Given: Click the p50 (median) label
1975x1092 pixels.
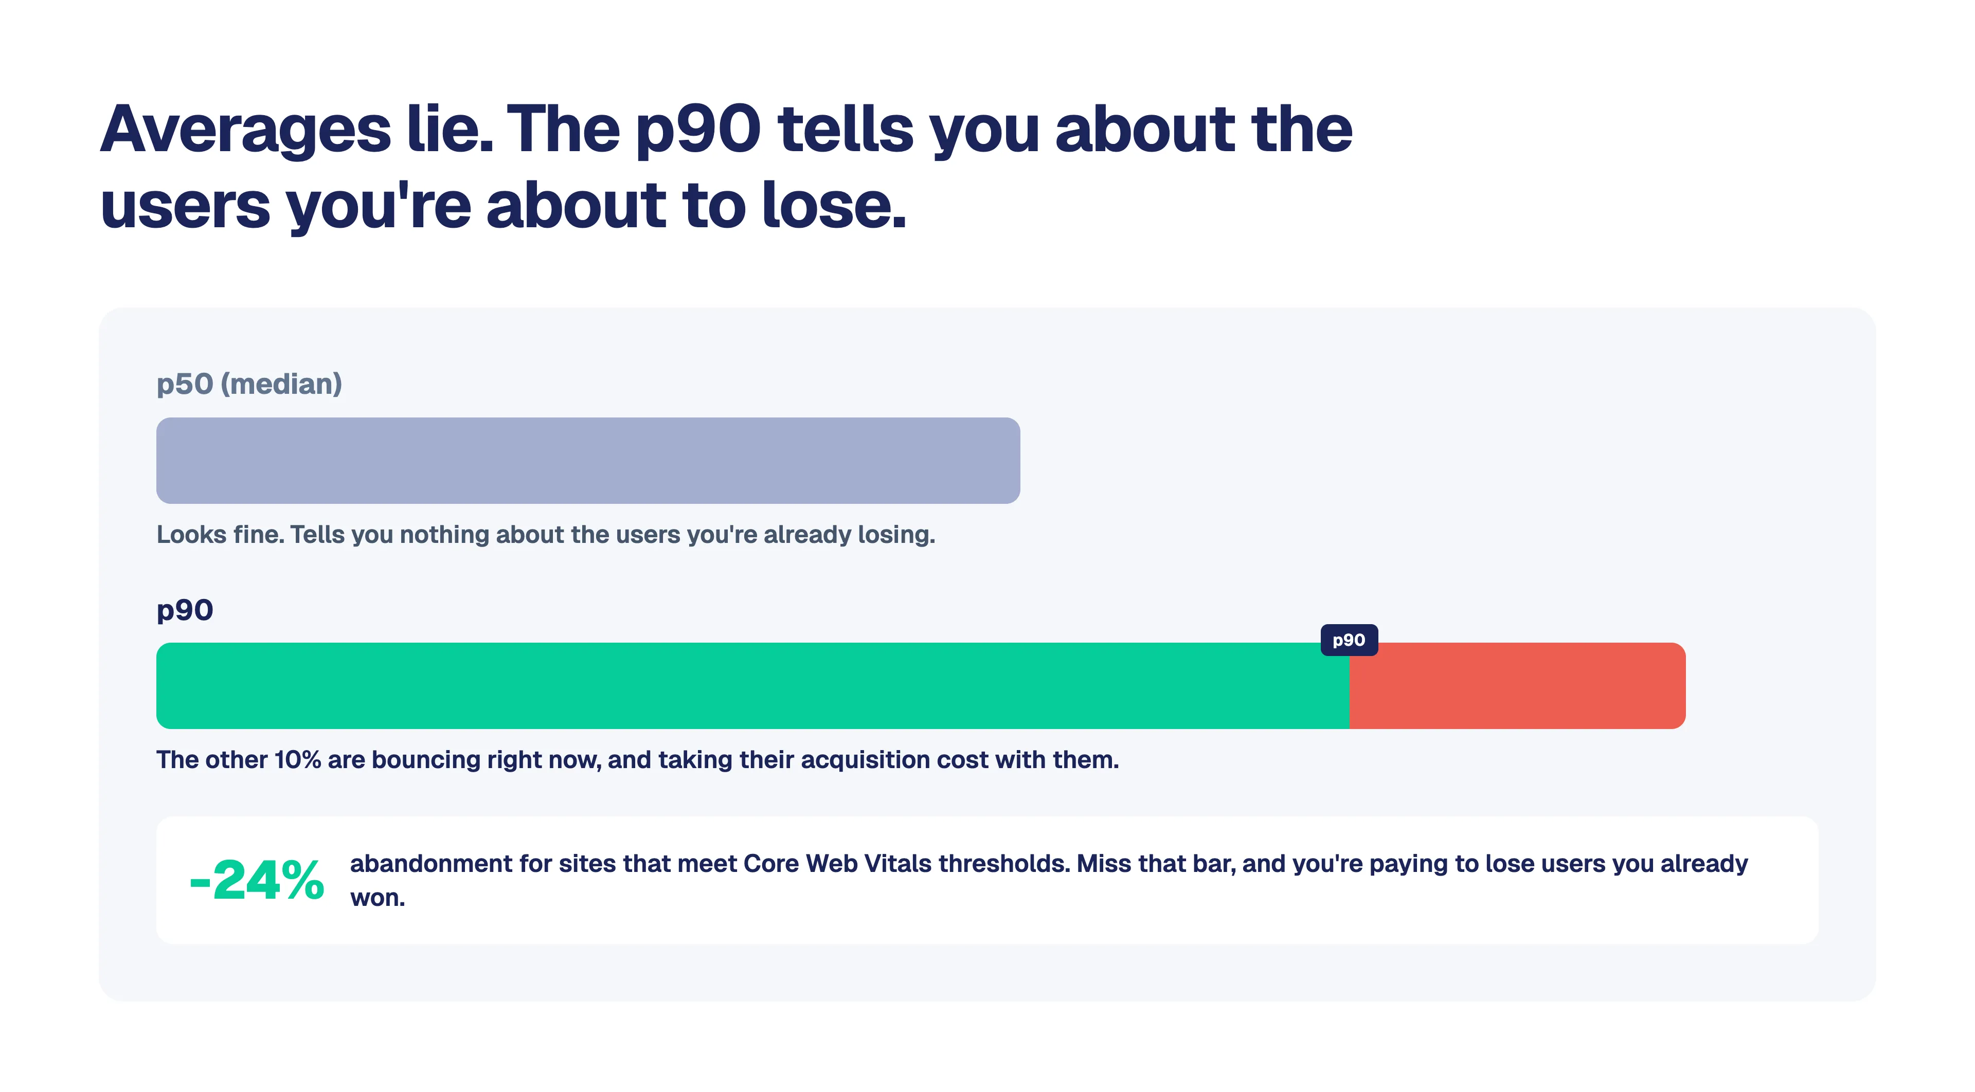Looking at the screenshot, I should (249, 384).
